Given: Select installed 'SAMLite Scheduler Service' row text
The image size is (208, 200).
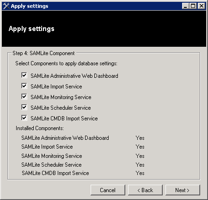Looking at the screenshot, I should [x=51, y=165].
